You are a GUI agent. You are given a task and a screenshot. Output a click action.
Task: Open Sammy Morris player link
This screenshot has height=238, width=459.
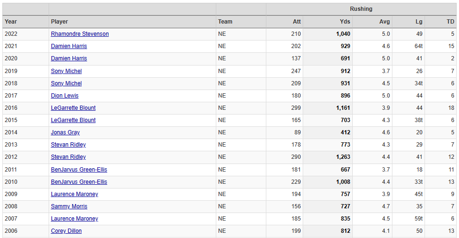click(x=69, y=206)
